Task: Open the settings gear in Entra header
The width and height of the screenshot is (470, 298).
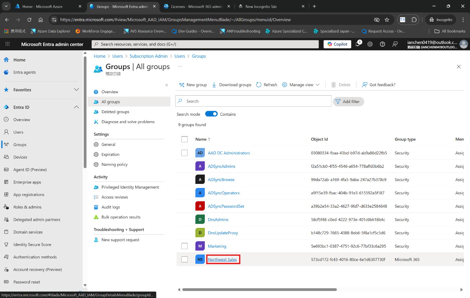Action: [x=370, y=44]
